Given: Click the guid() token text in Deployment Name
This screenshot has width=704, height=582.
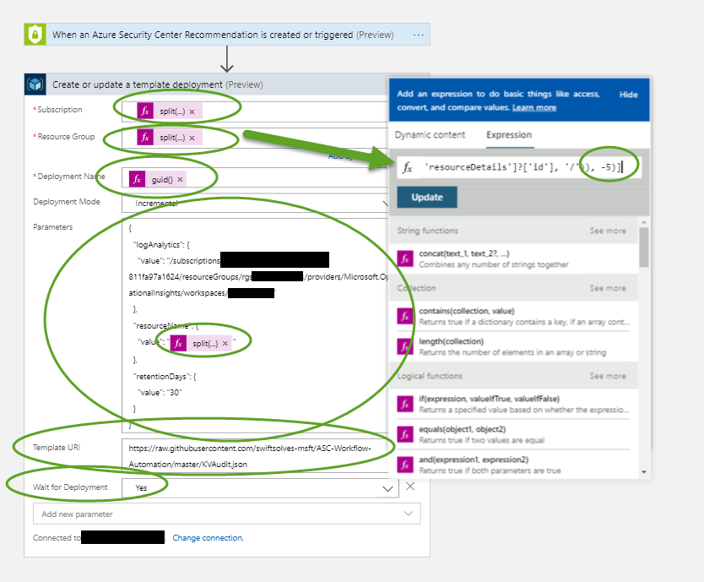Looking at the screenshot, I should (162, 179).
